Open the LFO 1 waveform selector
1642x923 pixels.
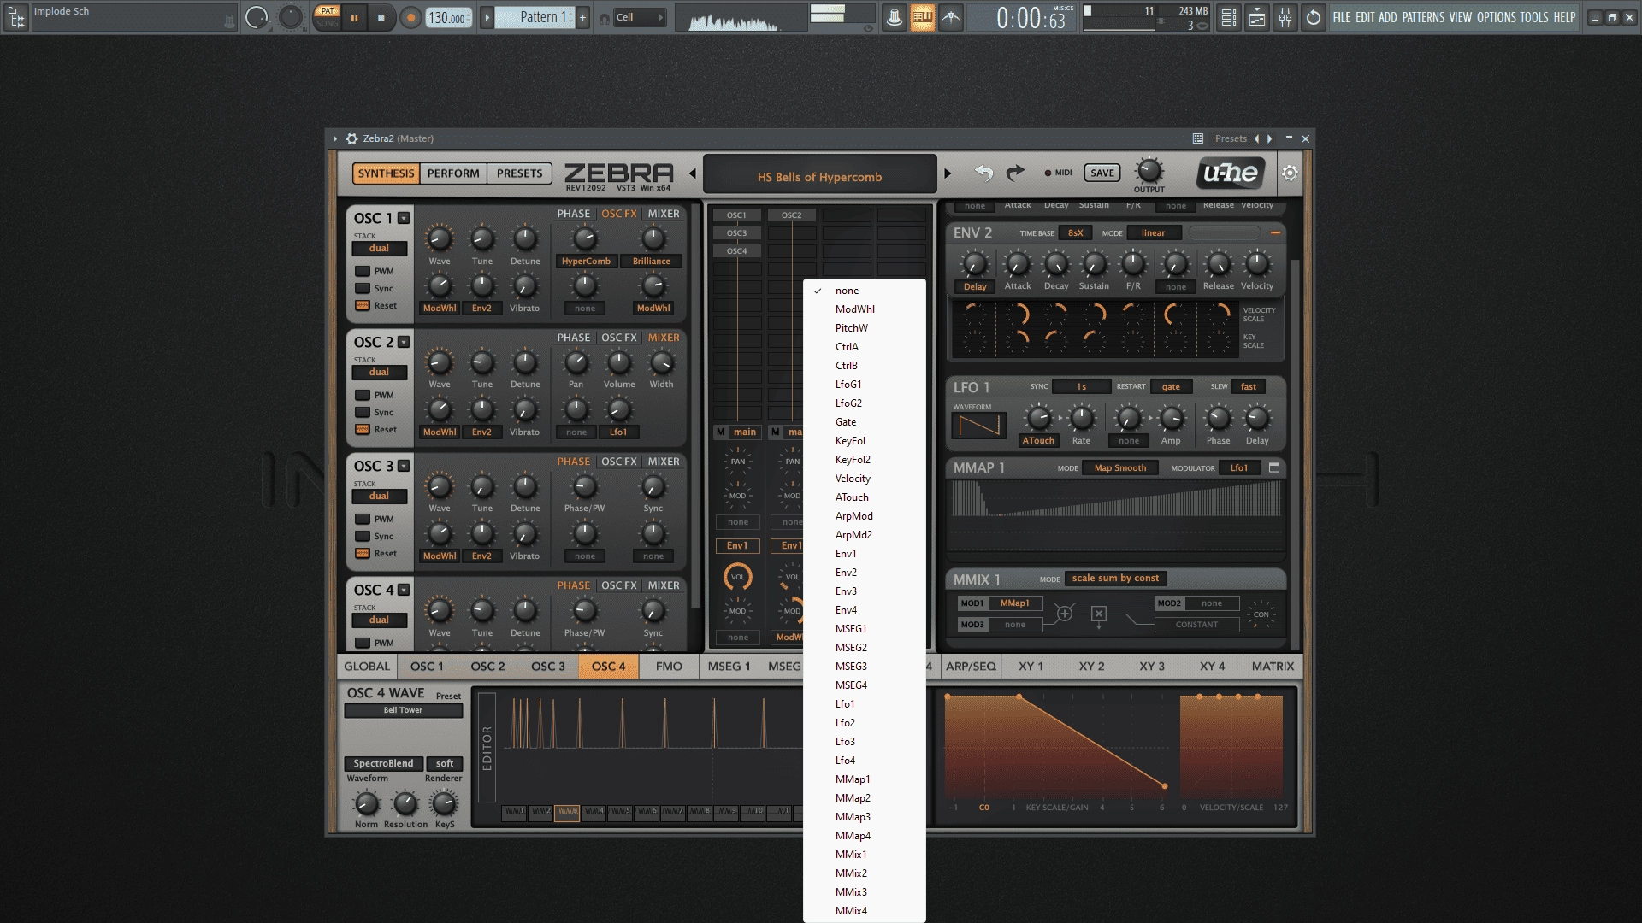[979, 426]
